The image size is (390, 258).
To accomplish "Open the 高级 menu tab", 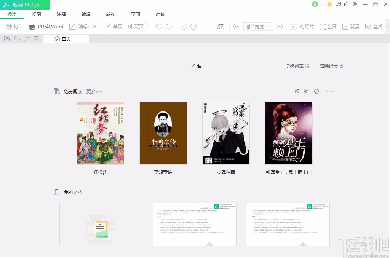I will point(160,14).
